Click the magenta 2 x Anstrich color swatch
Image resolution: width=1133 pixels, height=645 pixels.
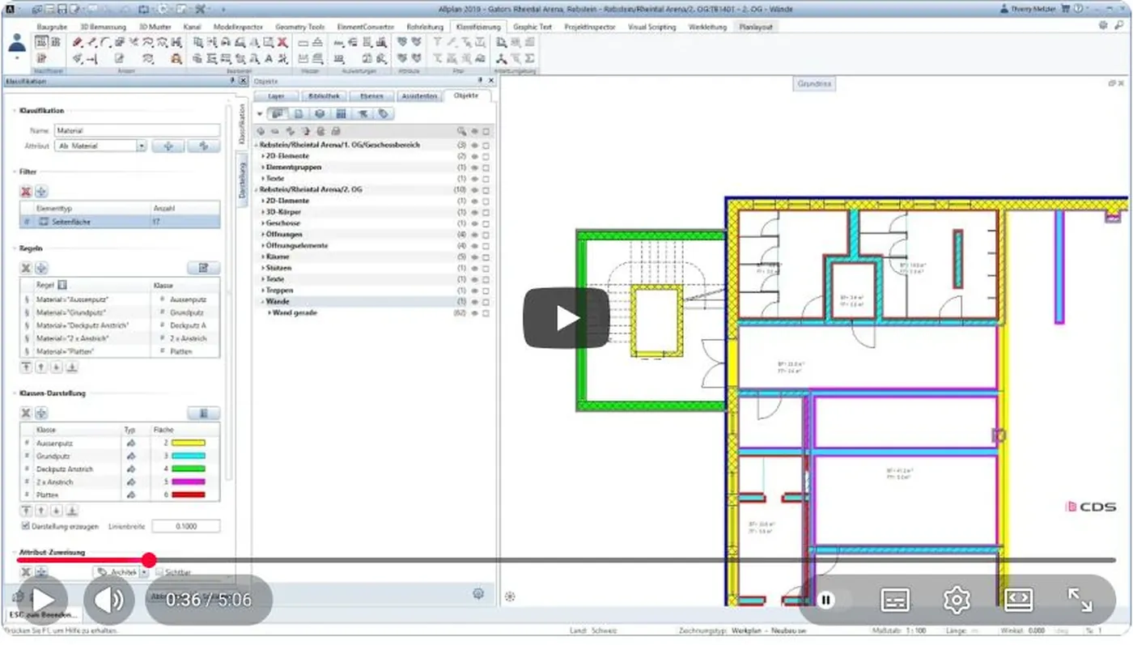(x=189, y=482)
